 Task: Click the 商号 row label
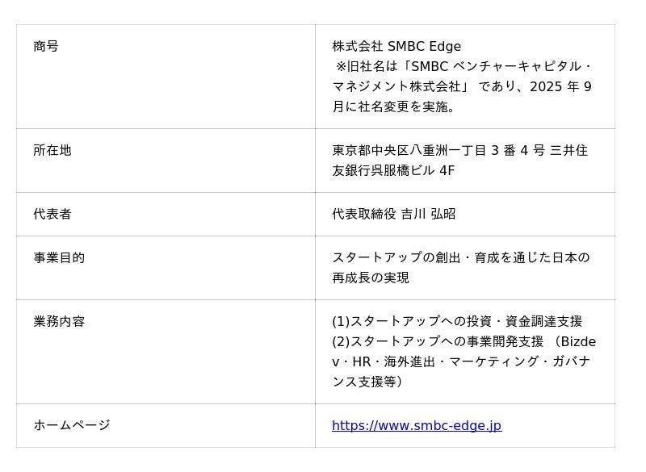pos(46,47)
